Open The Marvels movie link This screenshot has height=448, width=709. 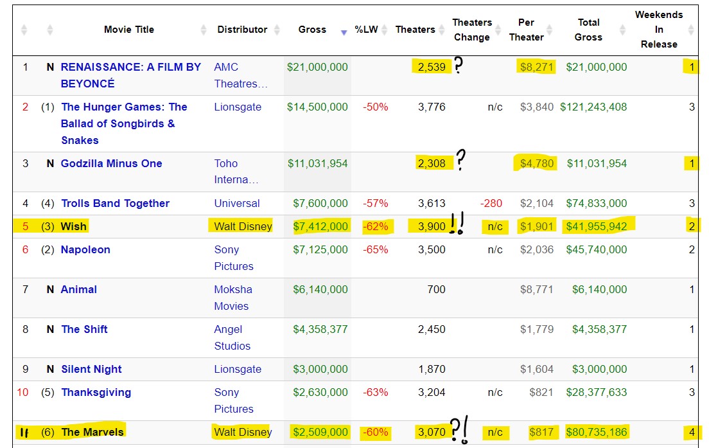tap(92, 432)
